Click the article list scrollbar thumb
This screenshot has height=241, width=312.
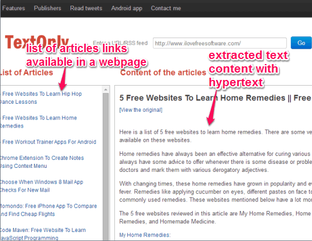(106, 167)
